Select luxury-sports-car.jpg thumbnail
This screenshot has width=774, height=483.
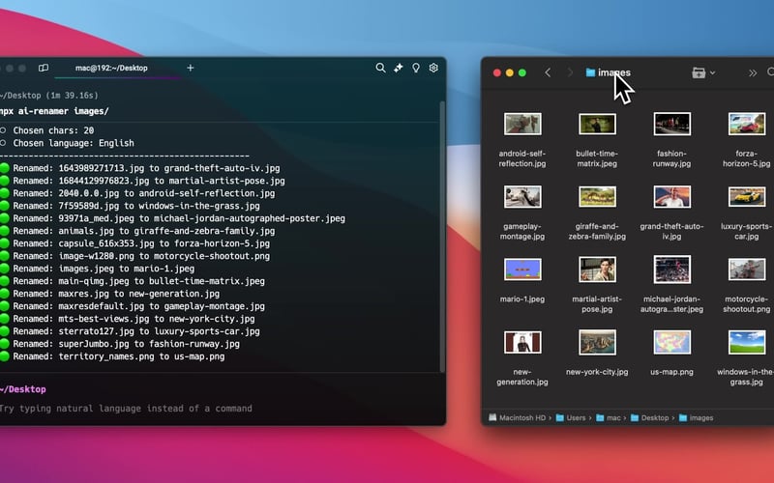pyautogui.click(x=746, y=197)
